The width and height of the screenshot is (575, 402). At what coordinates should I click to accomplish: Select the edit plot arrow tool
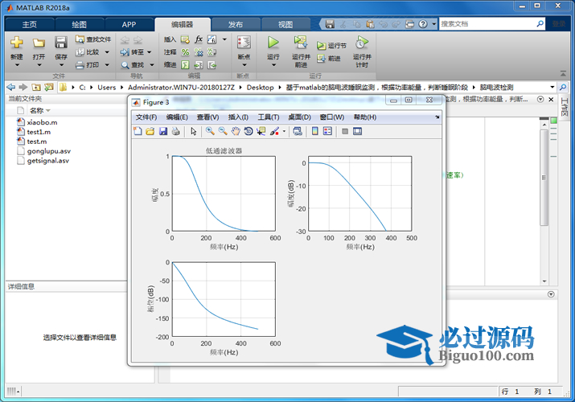(x=194, y=131)
